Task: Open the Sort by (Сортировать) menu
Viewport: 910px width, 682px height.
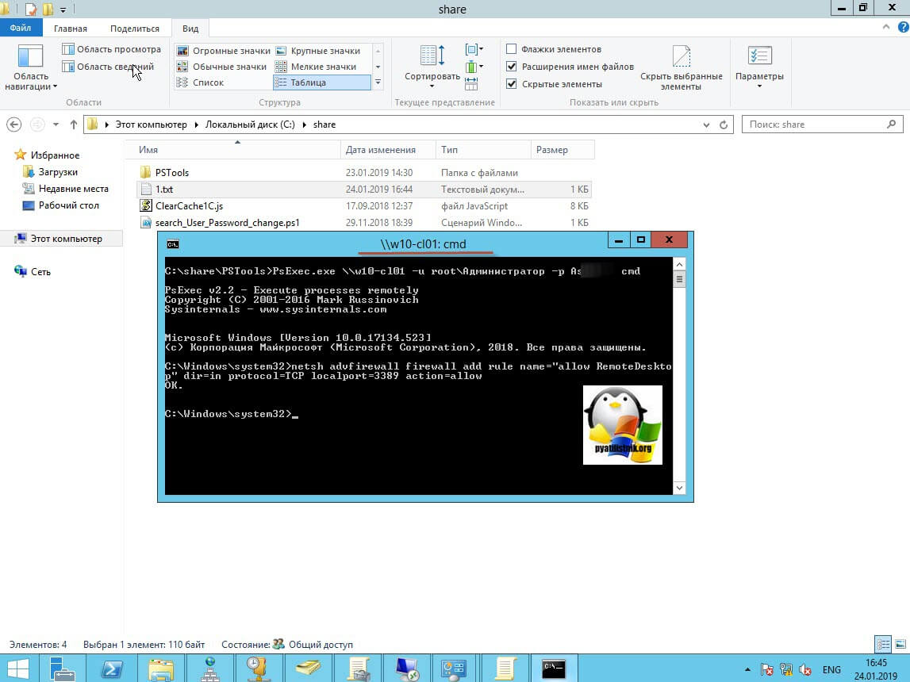Action: click(432, 77)
